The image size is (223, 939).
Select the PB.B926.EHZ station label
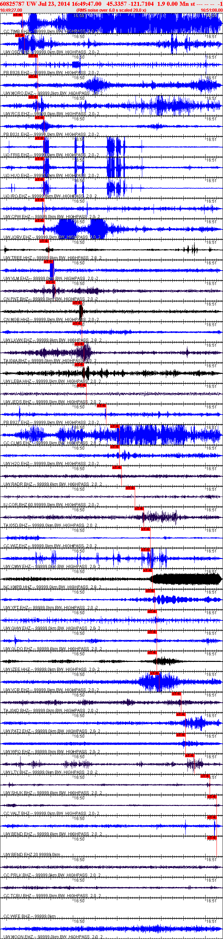click(51, 73)
